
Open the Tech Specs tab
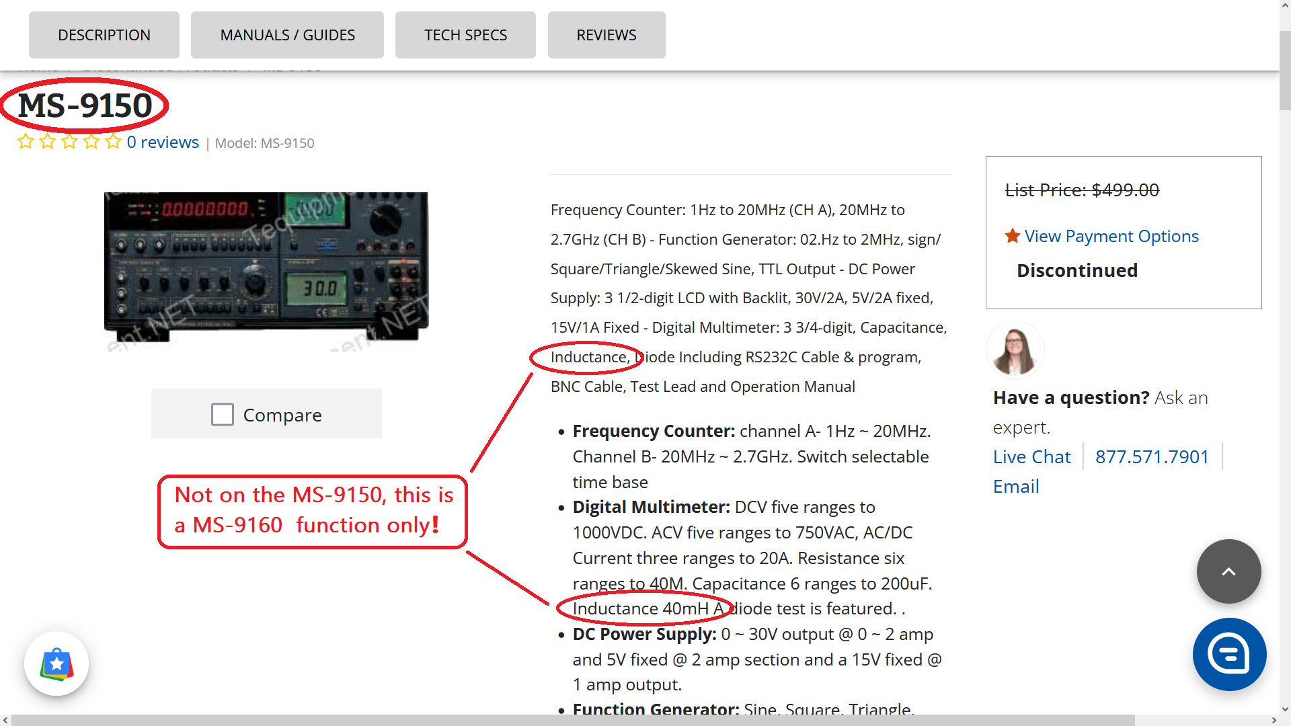[x=465, y=35]
